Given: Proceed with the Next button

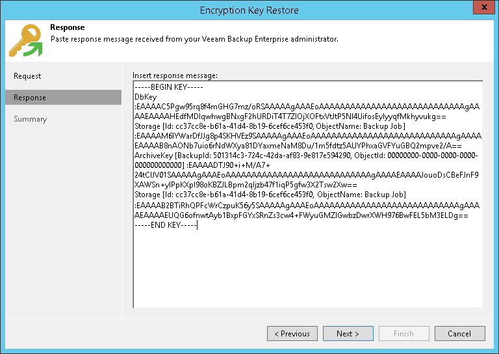Looking at the screenshot, I should coord(348,334).
